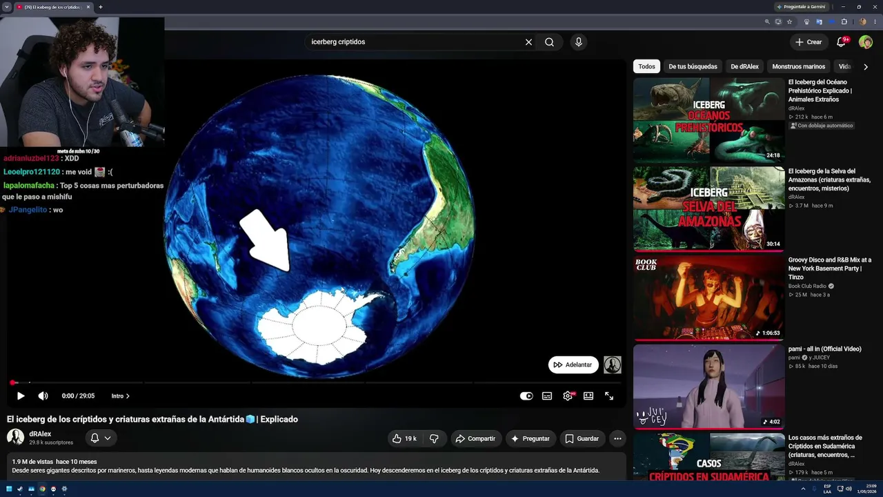This screenshot has width=883, height=497.
Task: Toggle the autoplay switch in player
Action: pyautogui.click(x=526, y=396)
